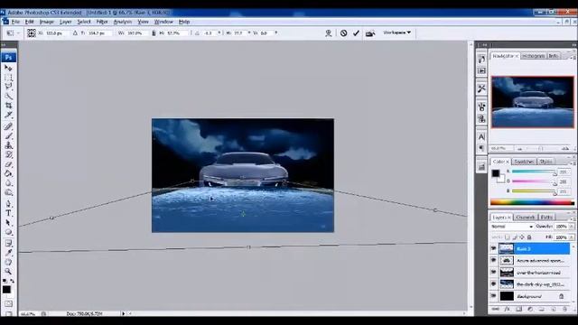The height and width of the screenshot is (325, 578).
Task: Click the reference point location grid
Action: (x=32, y=33)
